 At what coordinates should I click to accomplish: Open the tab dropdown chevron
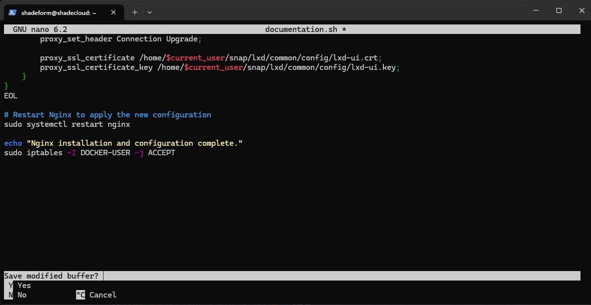coord(149,12)
